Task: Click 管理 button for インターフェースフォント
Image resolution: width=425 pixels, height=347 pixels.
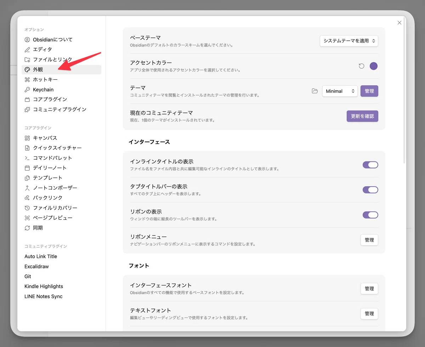Action: 369,289
